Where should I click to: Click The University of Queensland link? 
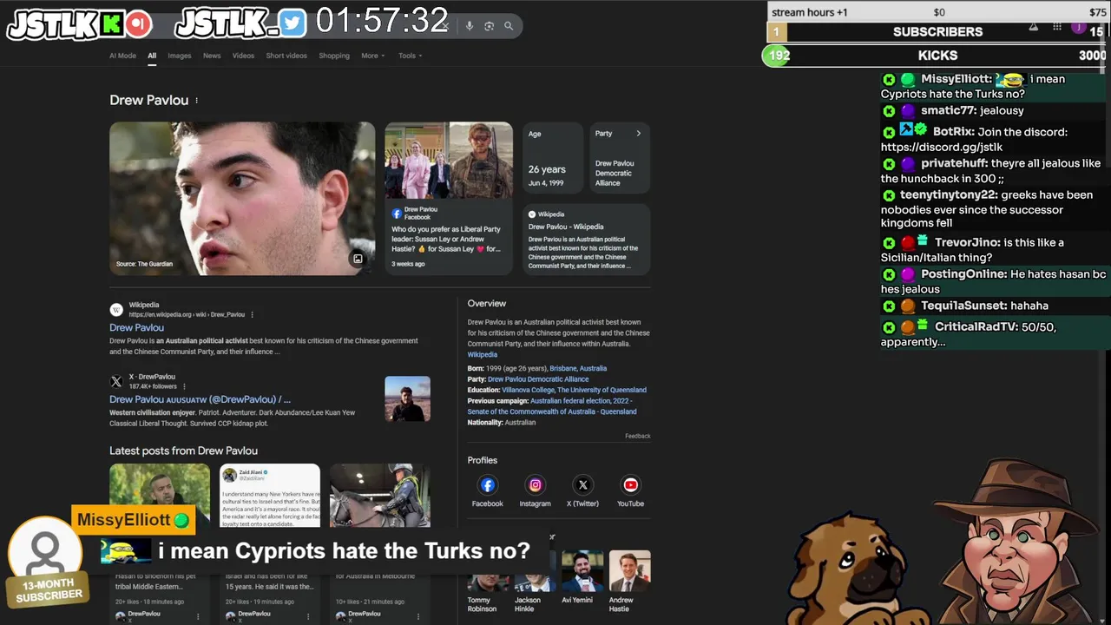pos(602,390)
